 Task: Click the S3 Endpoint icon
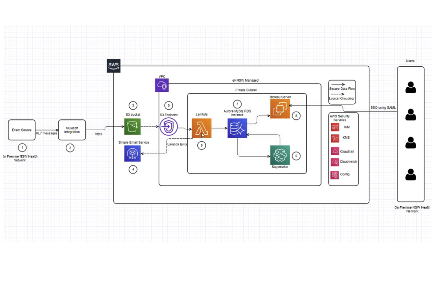[x=169, y=128]
